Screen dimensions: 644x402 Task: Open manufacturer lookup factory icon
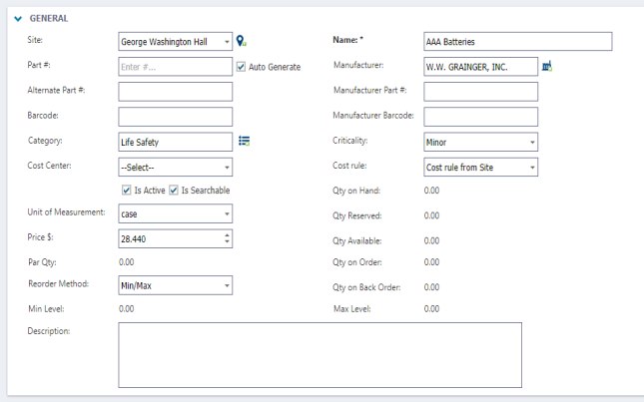(547, 66)
